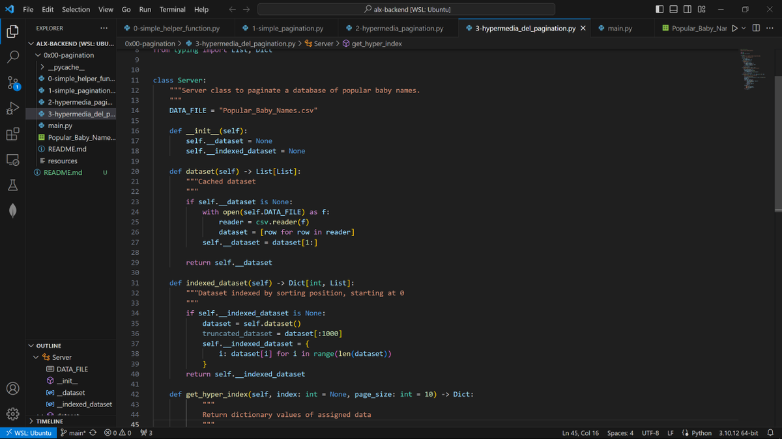
Task: Open the Run and Debug view
Action: (x=12, y=108)
